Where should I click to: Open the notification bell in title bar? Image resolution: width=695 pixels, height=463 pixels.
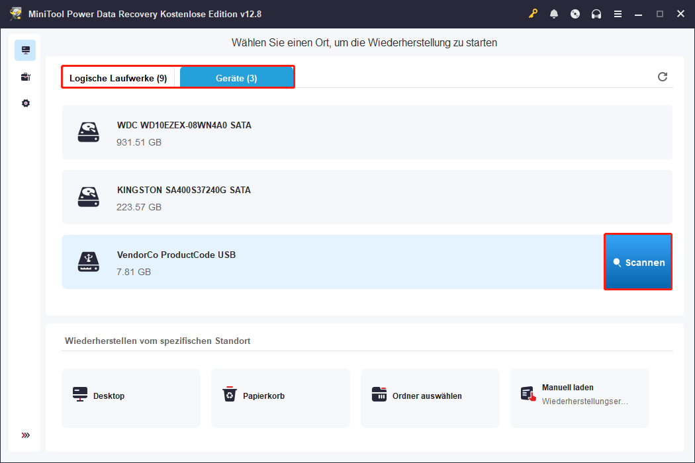554,14
